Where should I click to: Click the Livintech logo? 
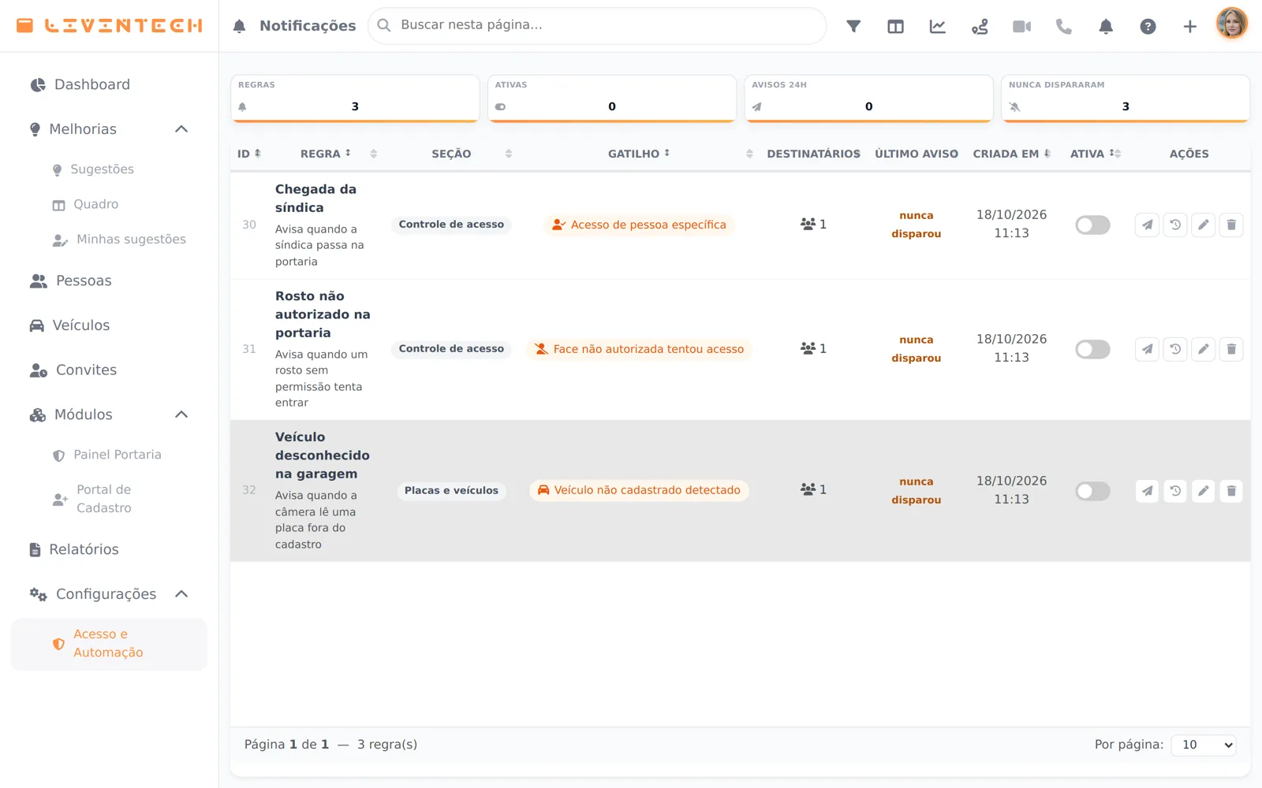click(x=109, y=26)
